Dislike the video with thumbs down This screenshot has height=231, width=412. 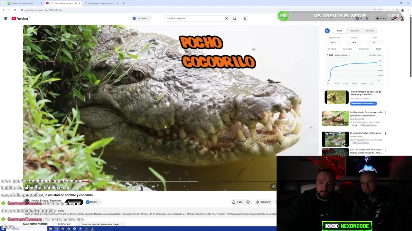coord(248,202)
